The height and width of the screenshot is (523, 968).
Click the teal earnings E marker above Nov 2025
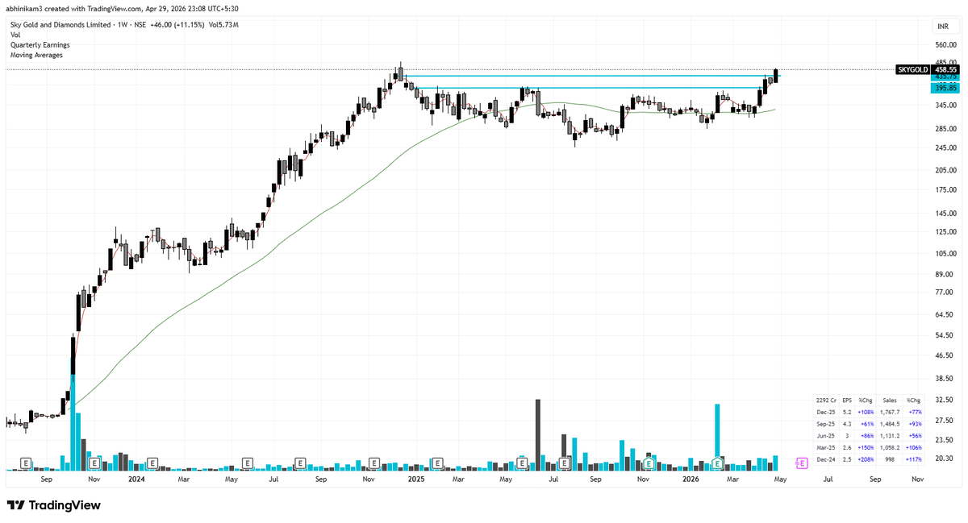649,463
